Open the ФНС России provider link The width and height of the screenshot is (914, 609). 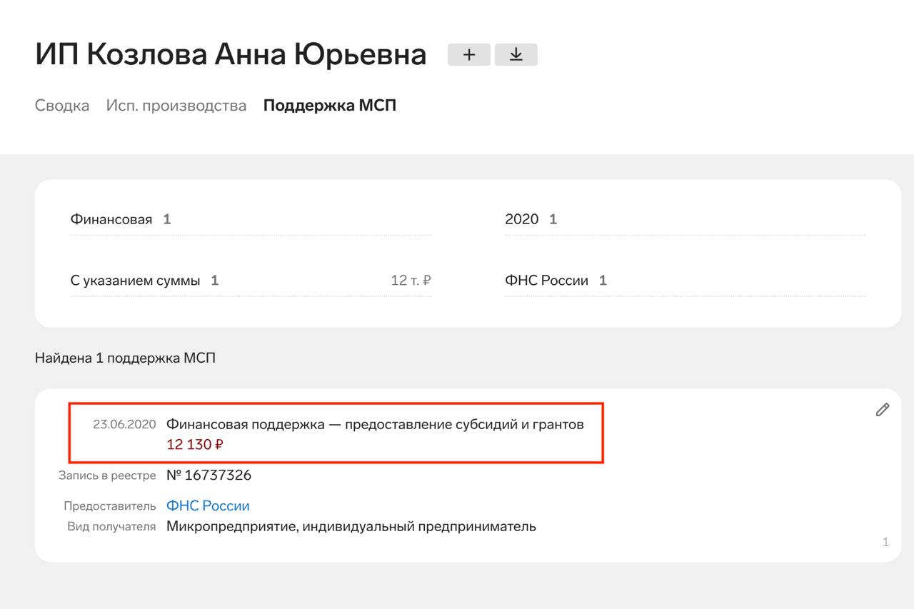208,505
